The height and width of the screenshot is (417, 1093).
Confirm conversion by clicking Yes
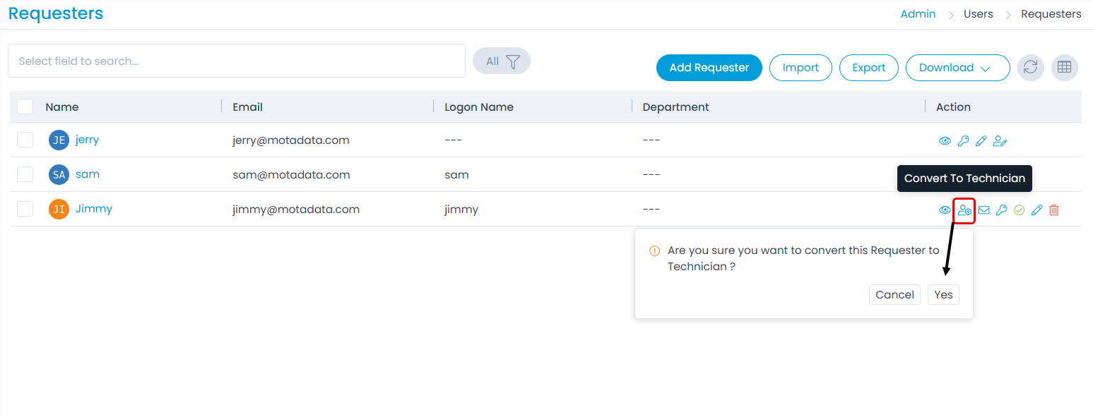[943, 295]
